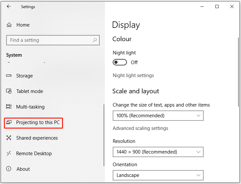
Task: Open Advanced scaling settings link
Action: coord(140,128)
